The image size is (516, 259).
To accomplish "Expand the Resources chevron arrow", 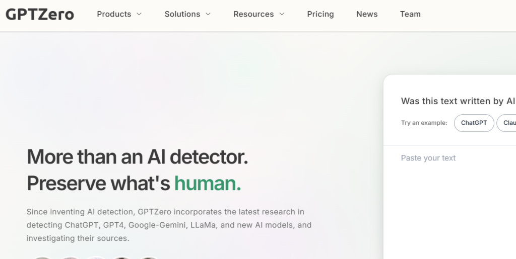I will click(282, 14).
